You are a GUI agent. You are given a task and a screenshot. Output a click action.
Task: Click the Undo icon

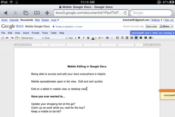click(x=7, y=38)
